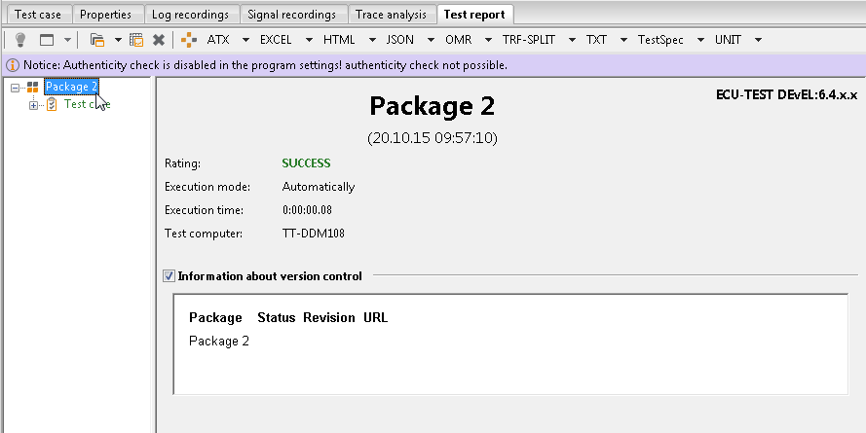Open the OMR dropdown arrow
Image resolution: width=866 pixels, height=433 pixels.
click(488, 40)
